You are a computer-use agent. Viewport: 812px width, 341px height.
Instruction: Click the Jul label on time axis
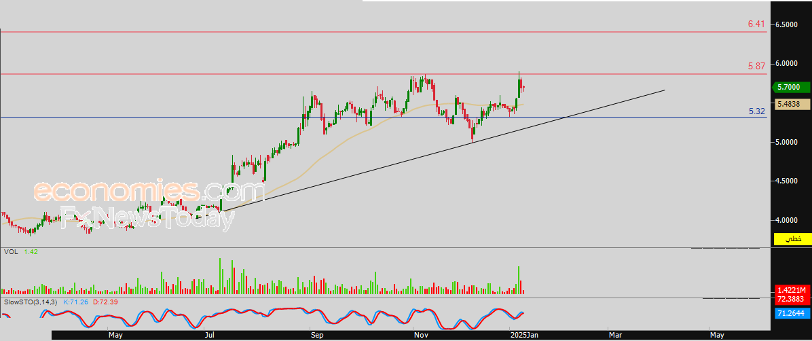[210, 336]
